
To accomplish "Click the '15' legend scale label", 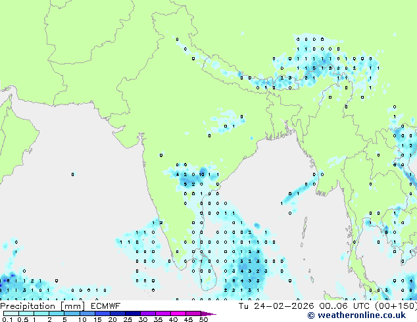I will coord(97,319).
